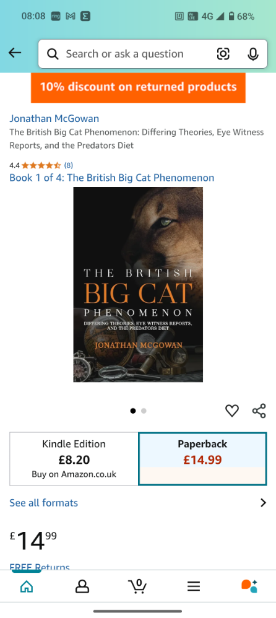Add book to wish list heart
The image size is (276, 618).
pos(232,411)
